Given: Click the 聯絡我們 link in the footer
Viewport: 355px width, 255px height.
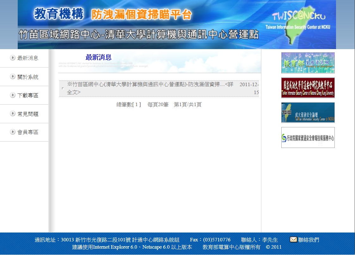Looking at the screenshot, I should tap(308, 240).
